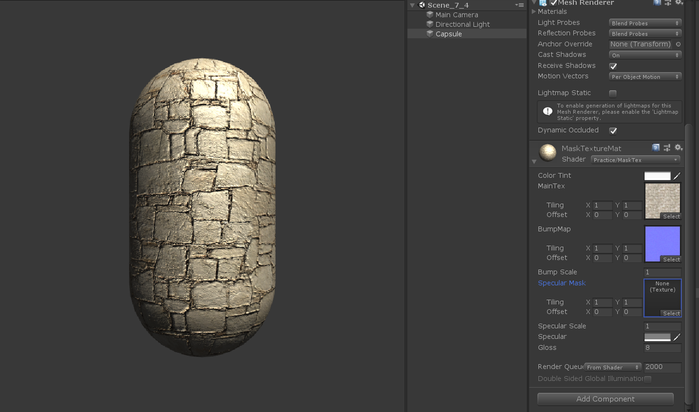Viewport: 699px width, 412px height.
Task: Expand Materials foldout arrow
Action: [534, 11]
